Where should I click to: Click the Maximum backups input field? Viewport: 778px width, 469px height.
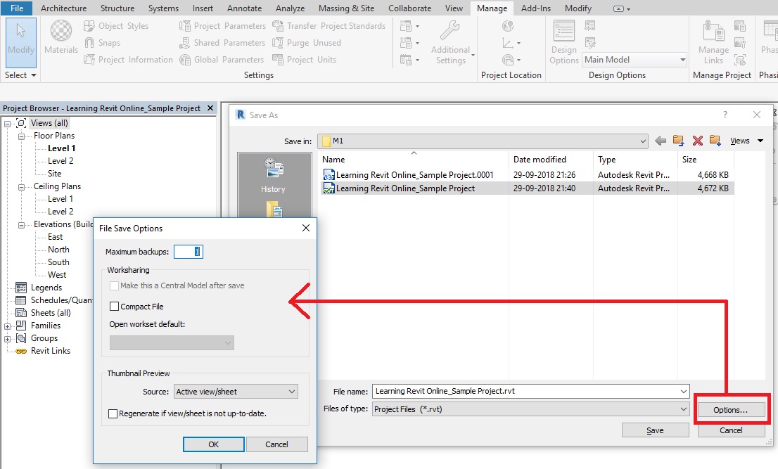click(x=189, y=252)
